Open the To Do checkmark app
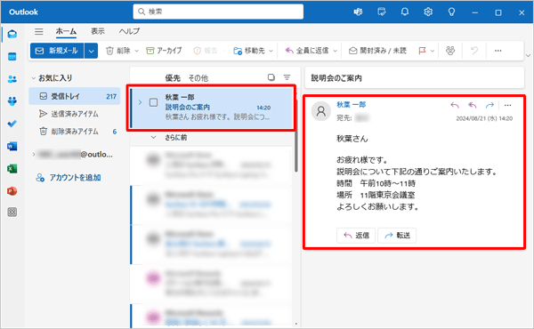Image resolution: width=534 pixels, height=329 pixels. tap(12, 124)
